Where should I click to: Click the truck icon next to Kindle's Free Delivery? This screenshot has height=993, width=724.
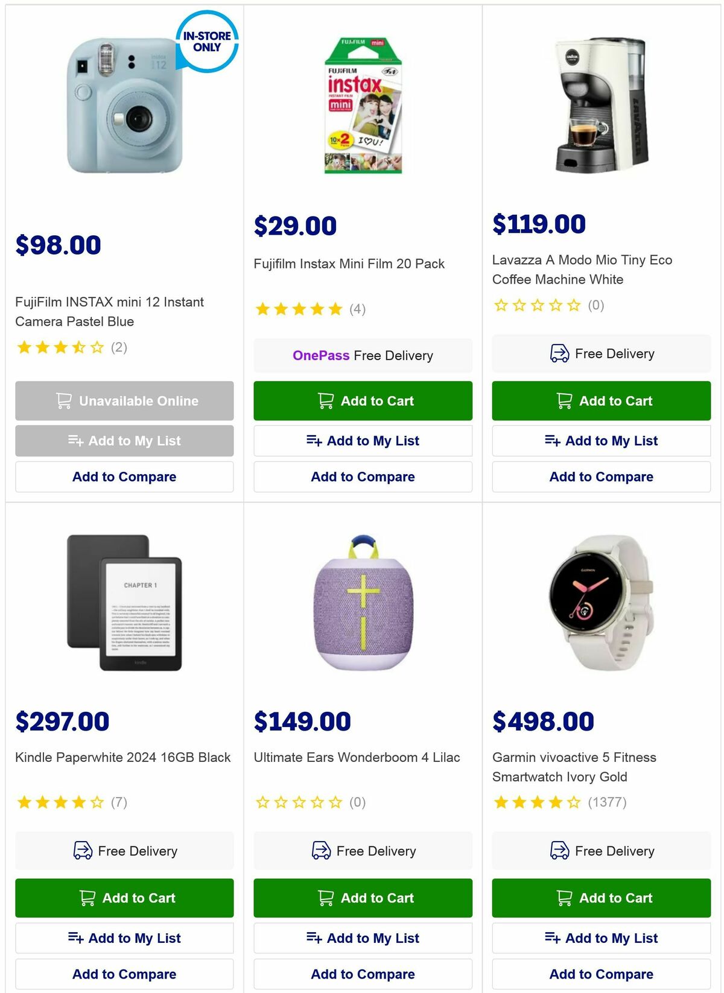pos(83,851)
